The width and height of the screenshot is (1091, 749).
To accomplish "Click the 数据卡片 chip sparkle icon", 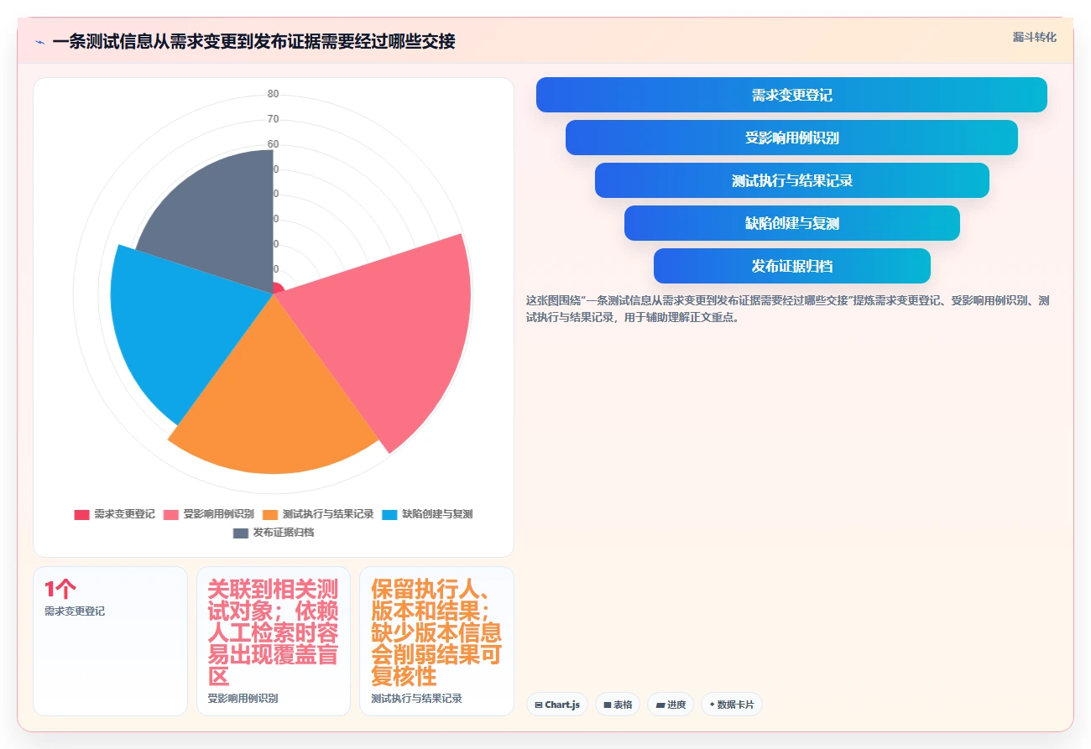I will click(712, 705).
